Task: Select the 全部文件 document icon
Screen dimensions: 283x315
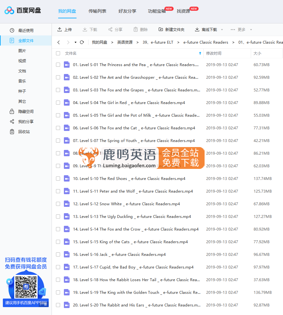Action: (12, 40)
